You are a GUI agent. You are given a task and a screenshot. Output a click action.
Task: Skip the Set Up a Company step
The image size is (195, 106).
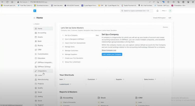tap(97, 35)
